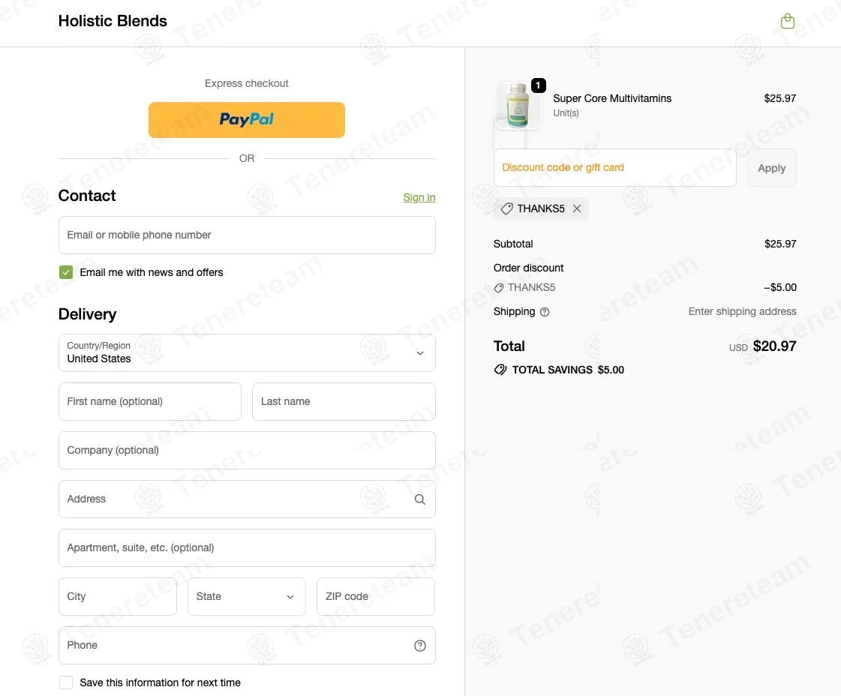This screenshot has width=841, height=696.
Task: Pay with PayPal express checkout
Action: [247, 120]
